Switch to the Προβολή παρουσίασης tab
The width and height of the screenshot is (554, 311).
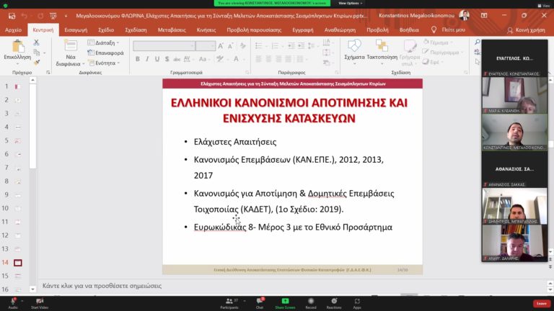[254, 30]
